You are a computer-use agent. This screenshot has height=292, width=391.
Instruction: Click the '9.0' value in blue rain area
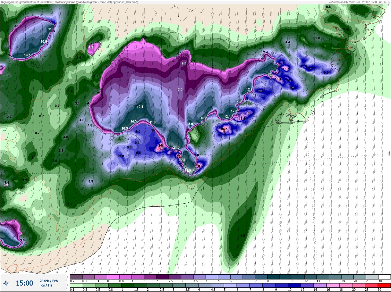[x=129, y=147]
